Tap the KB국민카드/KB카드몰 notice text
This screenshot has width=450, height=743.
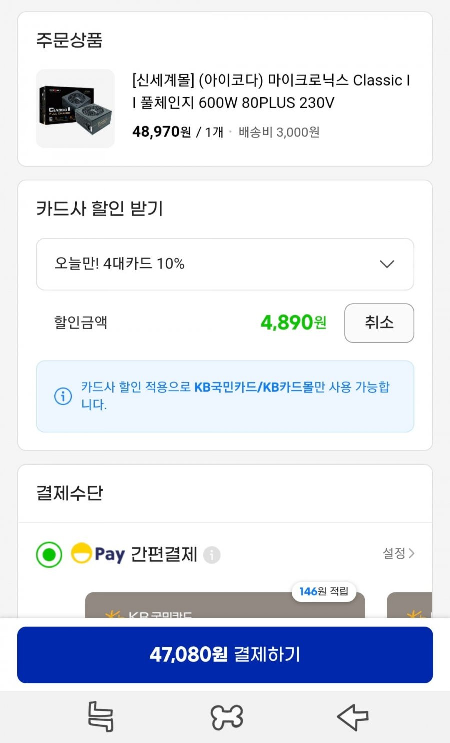254,387
